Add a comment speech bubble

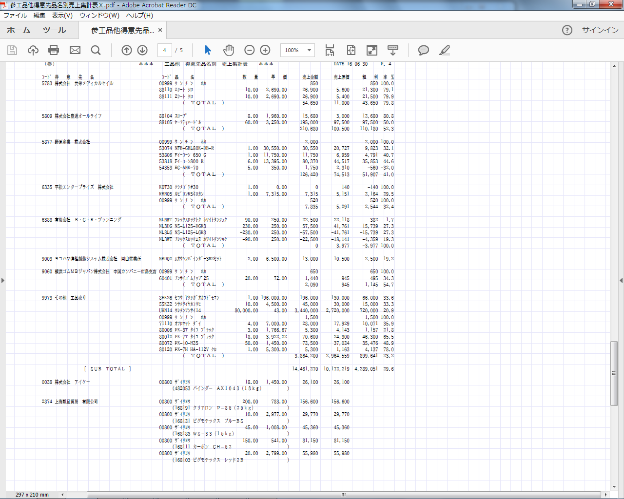coord(424,50)
